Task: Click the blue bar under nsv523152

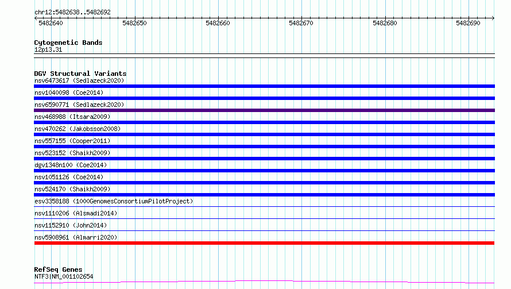Action: 264,159
